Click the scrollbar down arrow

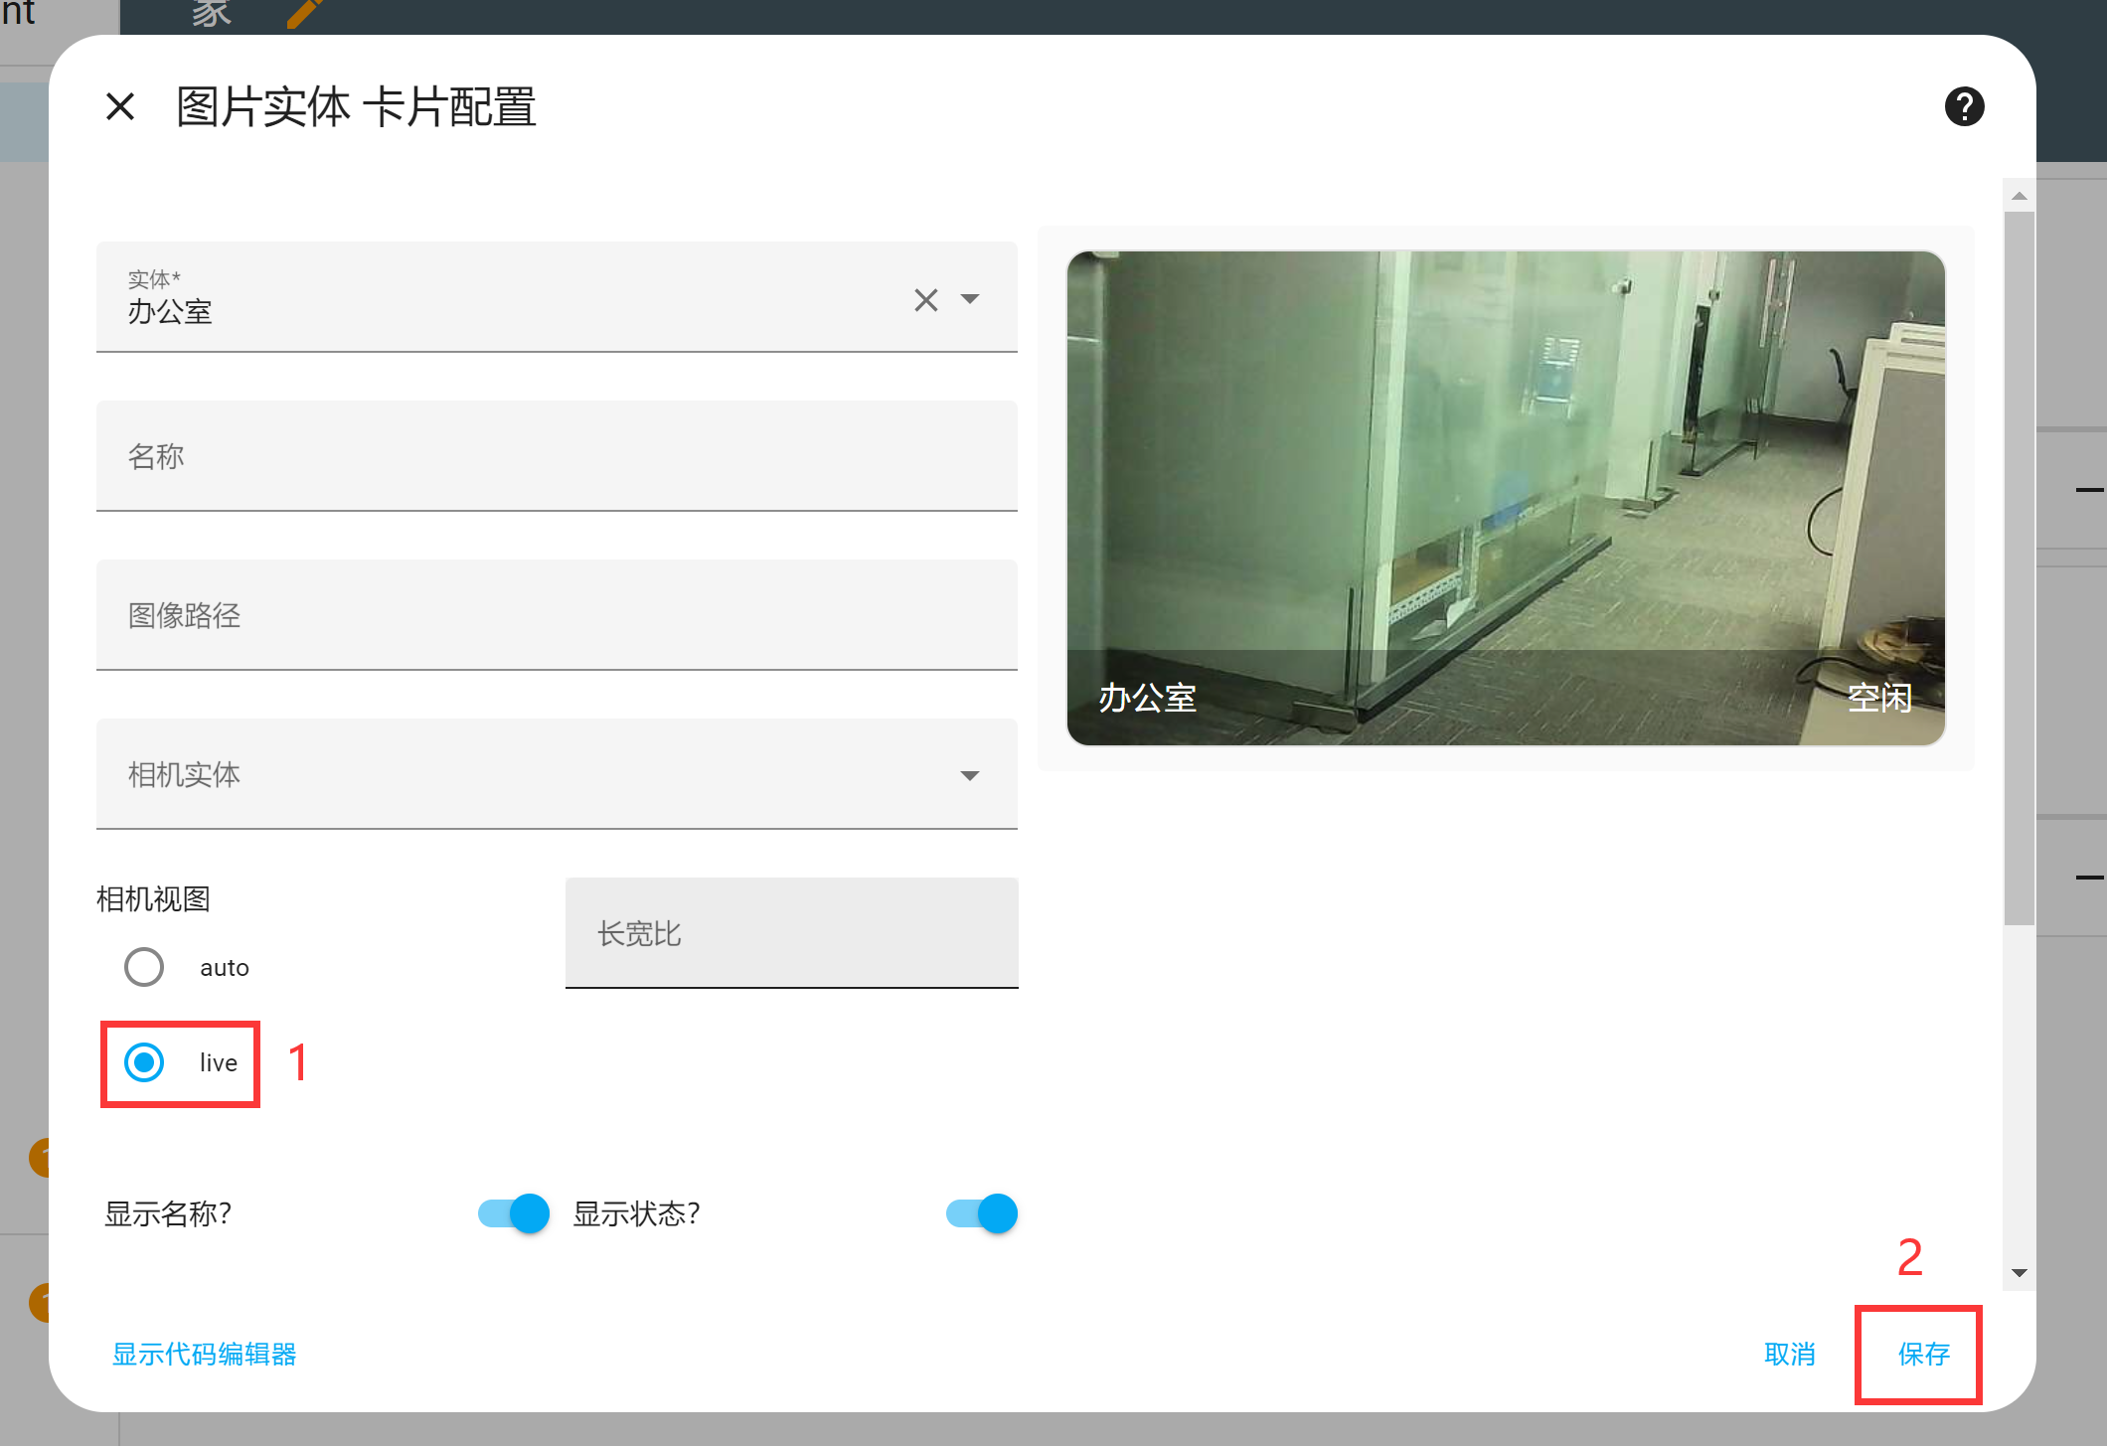pyautogui.click(x=2019, y=1273)
